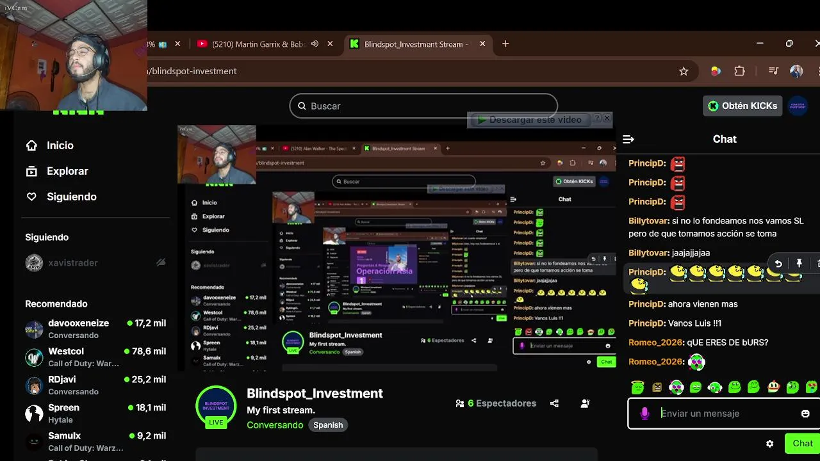Viewport: 820px width, 461px height.
Task: Click the 6 Espectadores viewer count
Action: point(502,403)
